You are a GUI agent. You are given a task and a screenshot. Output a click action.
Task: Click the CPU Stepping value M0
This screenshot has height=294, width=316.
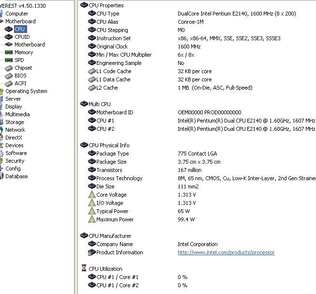pos(181,30)
